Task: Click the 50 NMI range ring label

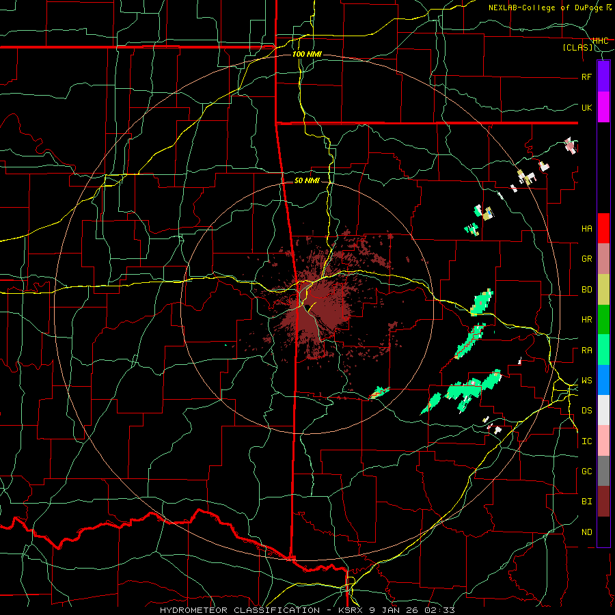Action: [307, 181]
